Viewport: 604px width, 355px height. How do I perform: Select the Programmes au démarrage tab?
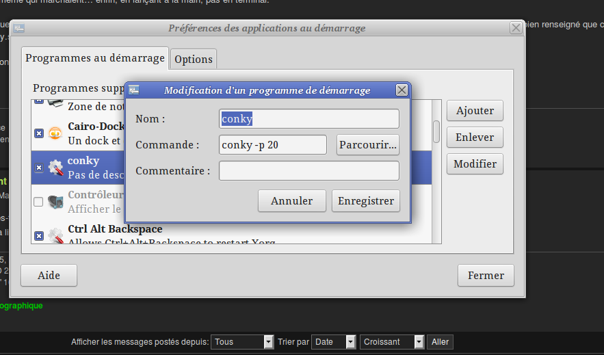pyautogui.click(x=95, y=58)
